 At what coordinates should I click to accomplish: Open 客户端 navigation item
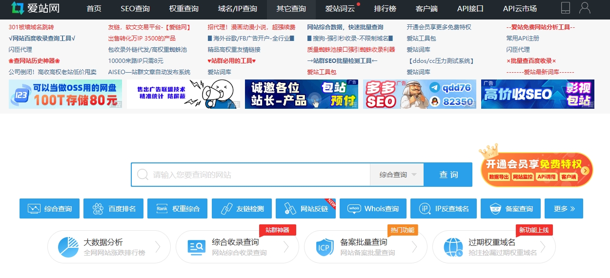tap(427, 8)
